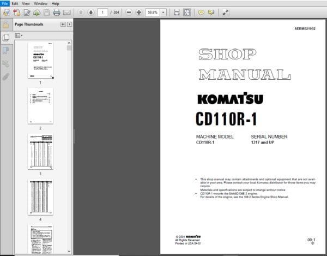Click the Send email envelope icon
This screenshot has width=327, height=256.
(66, 13)
